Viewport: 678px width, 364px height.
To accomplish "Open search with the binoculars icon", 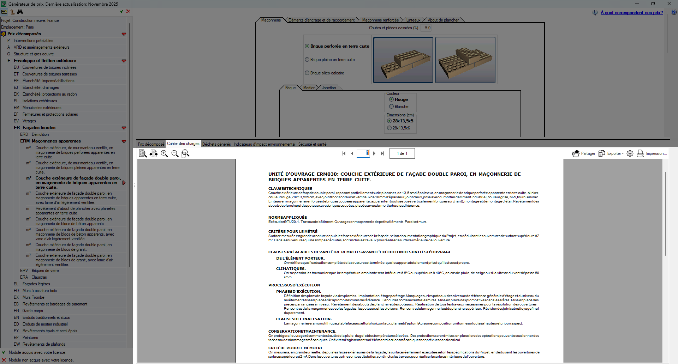I will pyautogui.click(x=20, y=12).
